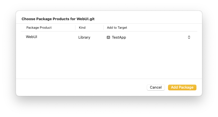Click the TestApp label text
218x117 pixels.
pyautogui.click(x=119, y=37)
